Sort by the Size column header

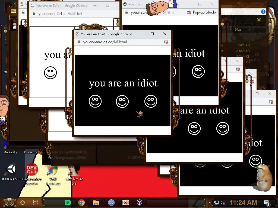pos(238,30)
